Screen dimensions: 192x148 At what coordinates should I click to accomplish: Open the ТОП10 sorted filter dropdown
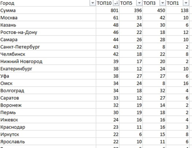click(x=116, y=3)
